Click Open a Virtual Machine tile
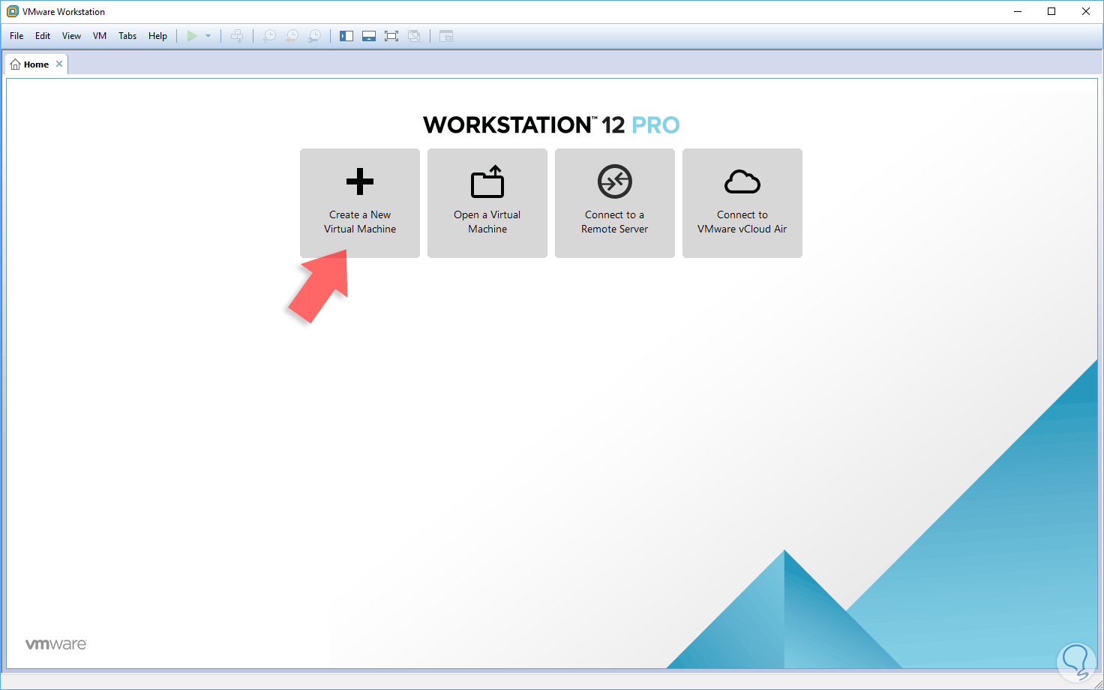This screenshot has height=690, width=1104. [487, 203]
